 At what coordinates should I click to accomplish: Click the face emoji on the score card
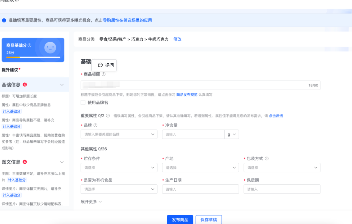(x=50, y=47)
